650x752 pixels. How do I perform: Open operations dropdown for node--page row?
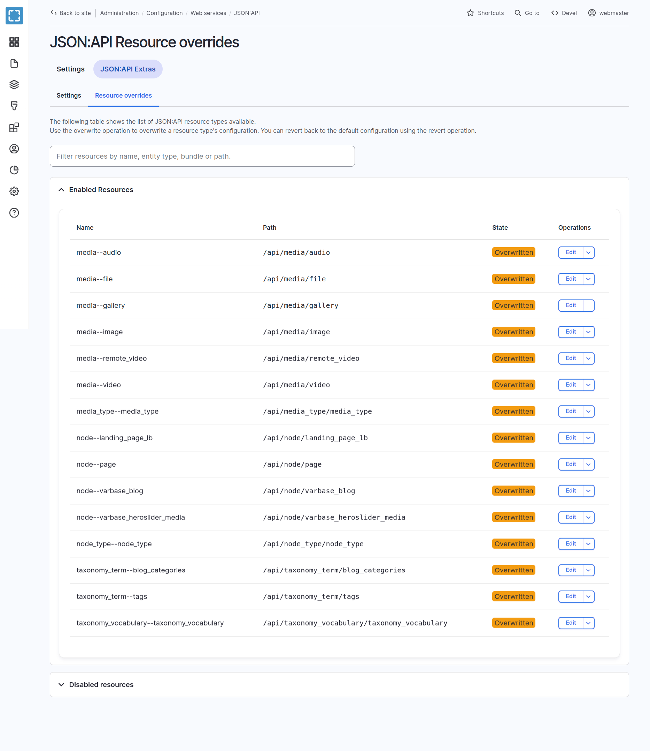588,465
